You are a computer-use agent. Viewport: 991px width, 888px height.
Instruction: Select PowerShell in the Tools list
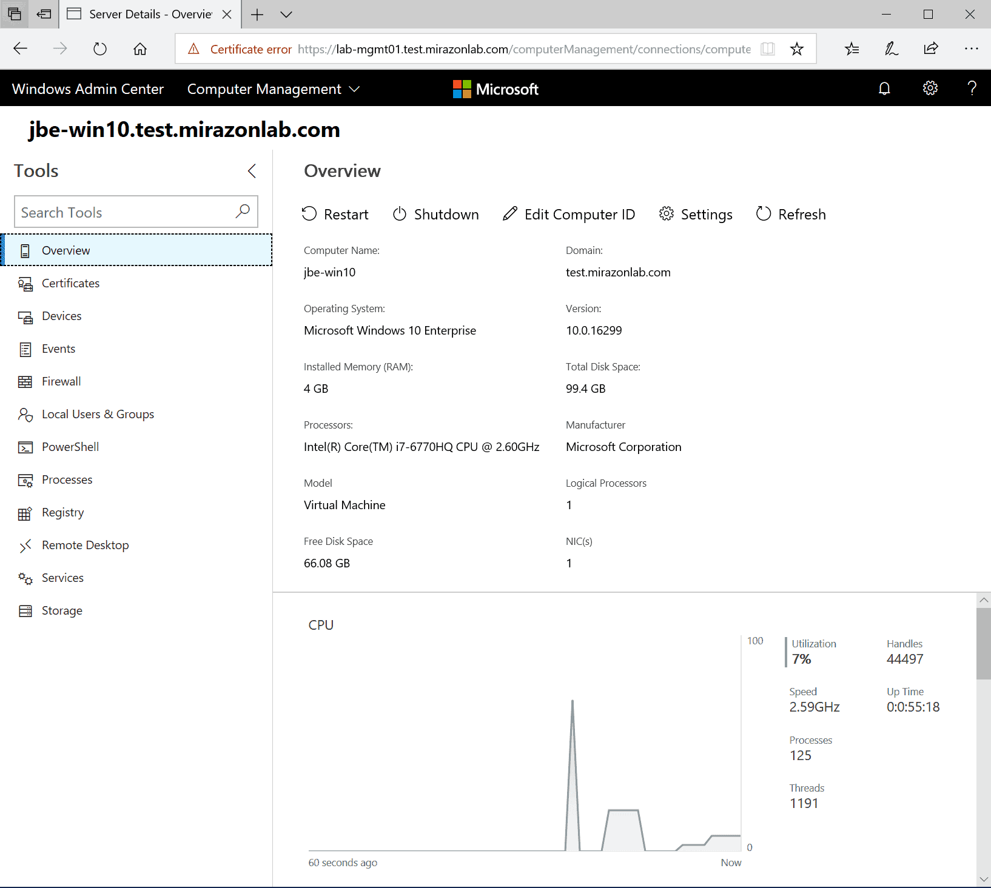(70, 447)
